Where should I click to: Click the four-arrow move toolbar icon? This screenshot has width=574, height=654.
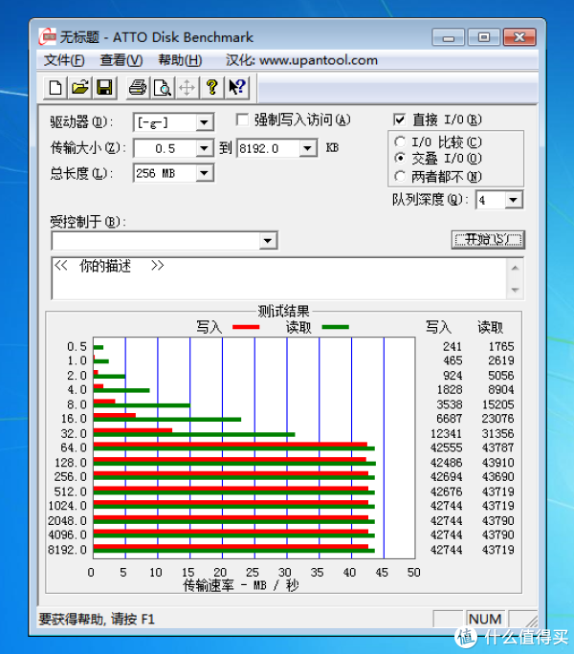click(x=187, y=88)
